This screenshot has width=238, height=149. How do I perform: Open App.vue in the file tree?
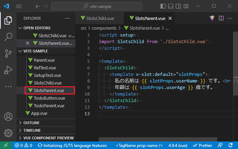[46, 113]
